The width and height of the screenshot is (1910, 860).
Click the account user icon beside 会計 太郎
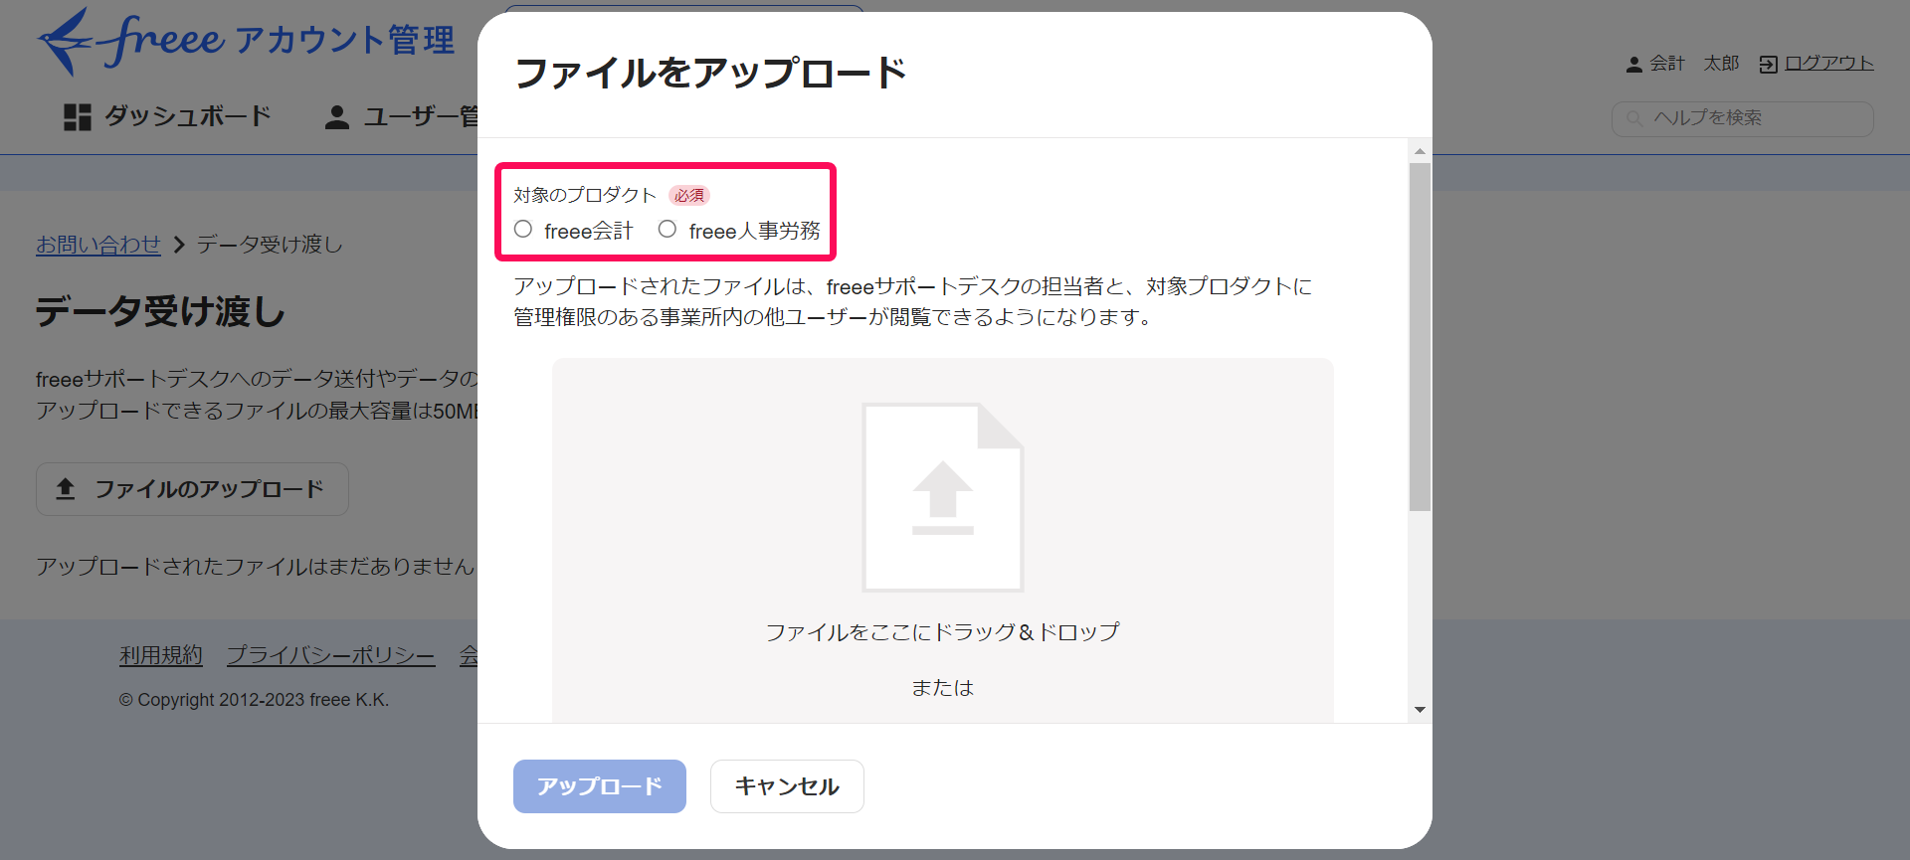click(x=1633, y=65)
